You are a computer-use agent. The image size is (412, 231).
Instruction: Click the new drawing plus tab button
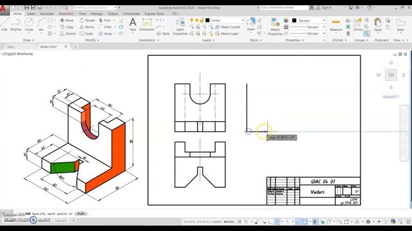(x=75, y=47)
